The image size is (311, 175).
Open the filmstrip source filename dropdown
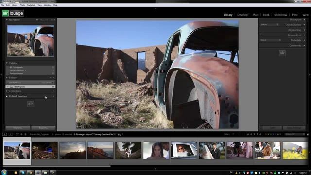click(x=99, y=134)
